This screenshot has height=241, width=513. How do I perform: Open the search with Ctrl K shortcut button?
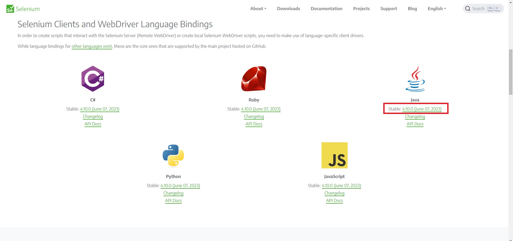[x=493, y=8]
